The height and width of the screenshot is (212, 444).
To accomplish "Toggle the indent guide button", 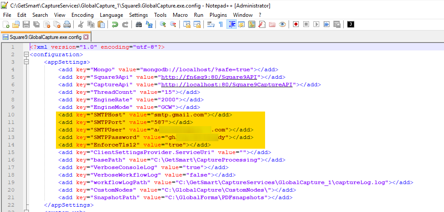I will click(x=231, y=24).
